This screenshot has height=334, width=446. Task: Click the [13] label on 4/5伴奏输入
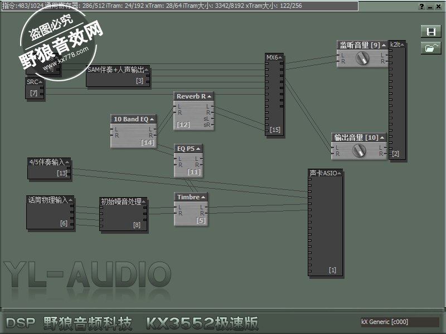62,173
